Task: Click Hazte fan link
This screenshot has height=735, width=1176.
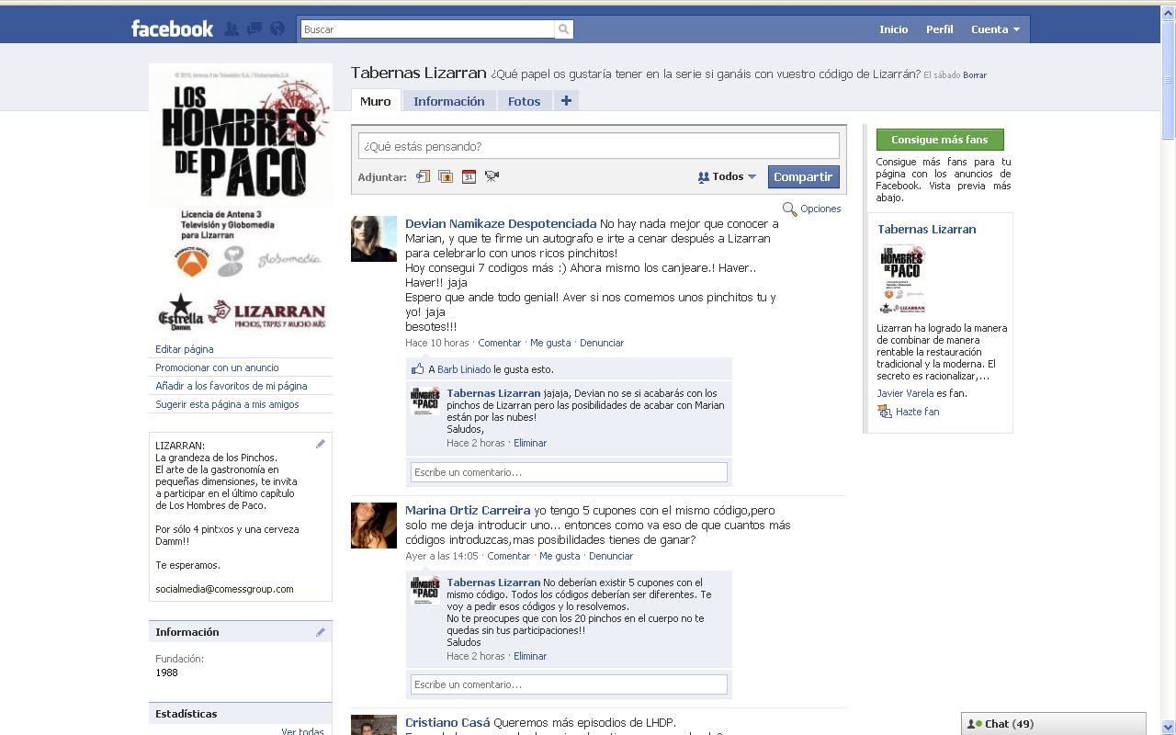Action: (917, 412)
